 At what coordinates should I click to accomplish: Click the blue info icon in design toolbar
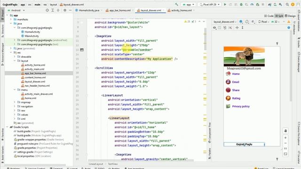[289, 28]
